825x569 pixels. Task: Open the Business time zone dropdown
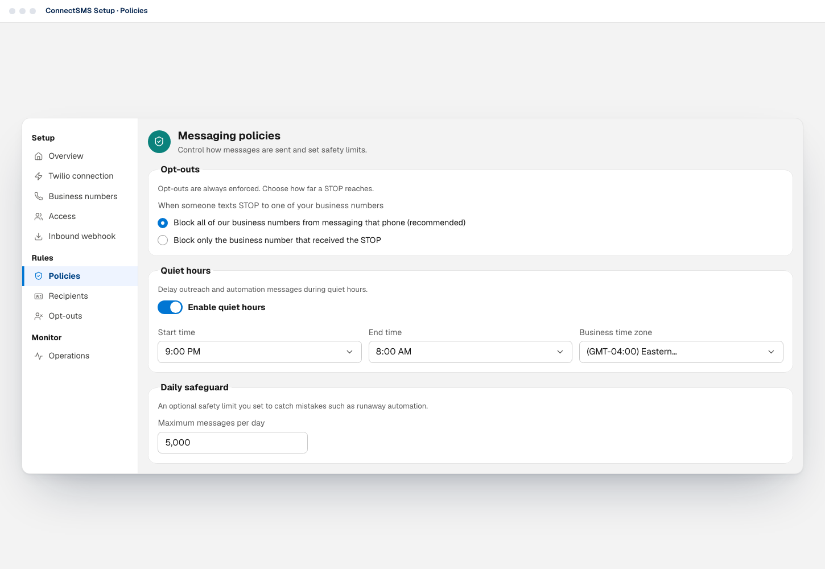[681, 352]
